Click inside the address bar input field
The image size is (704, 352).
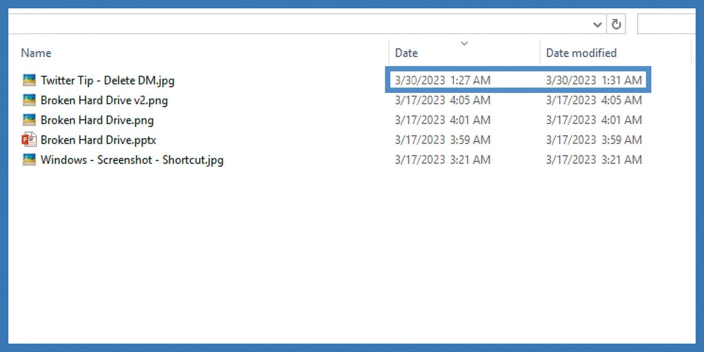[x=293, y=24]
